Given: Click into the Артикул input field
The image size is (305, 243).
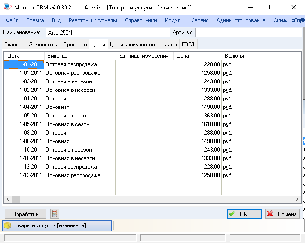Looking at the screenshot, I should tap(248, 32).
